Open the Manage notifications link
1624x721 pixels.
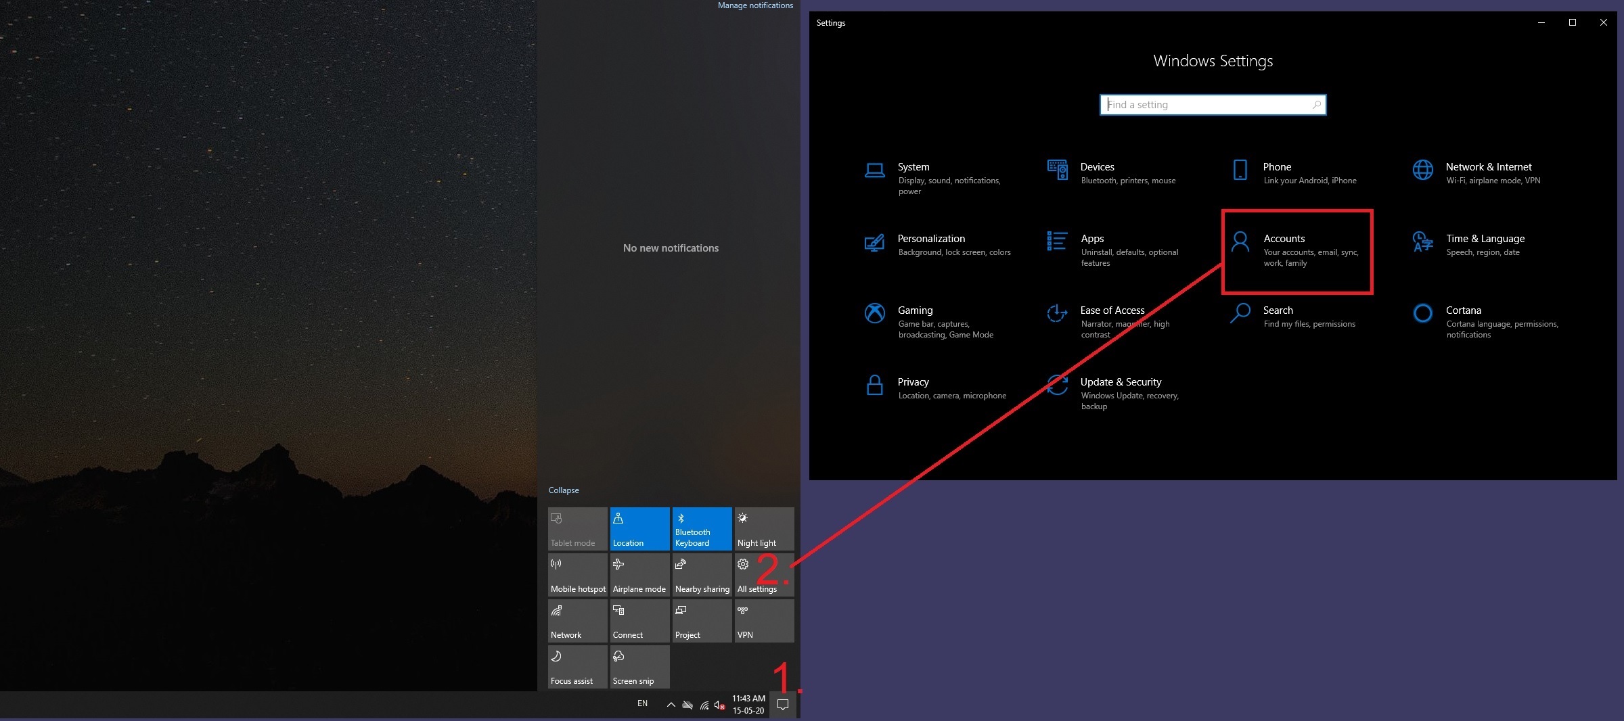[755, 5]
